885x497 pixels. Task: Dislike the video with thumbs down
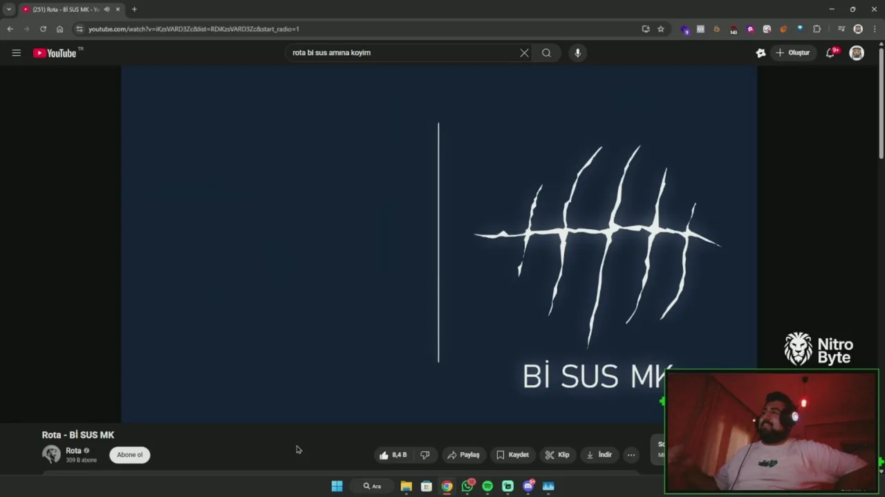425,455
